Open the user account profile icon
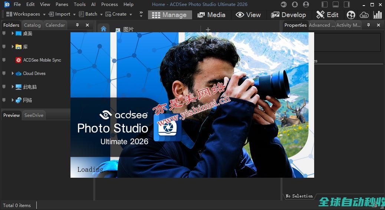385x210 pixels. 306,4
